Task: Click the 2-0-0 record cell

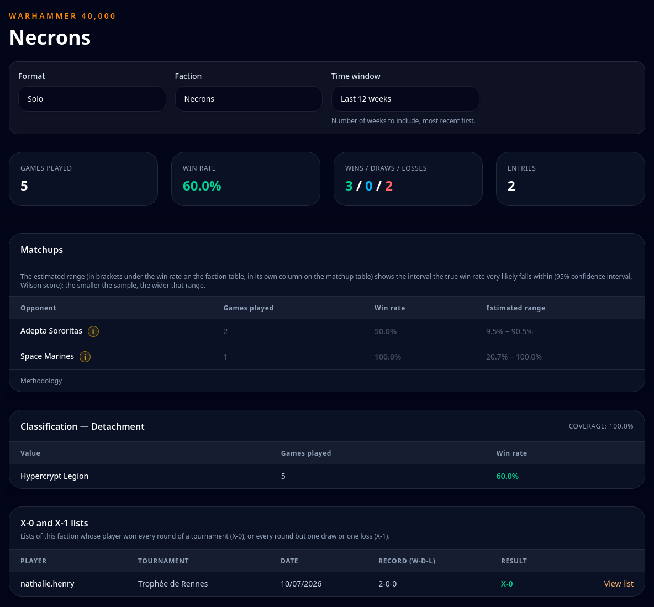Action: click(387, 584)
